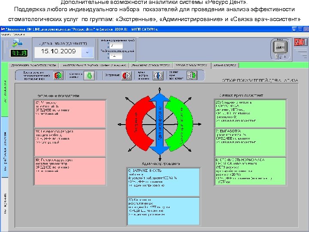Select the highlighted Отбор показателей tab
309x232 pixels.
[x=191, y=65]
